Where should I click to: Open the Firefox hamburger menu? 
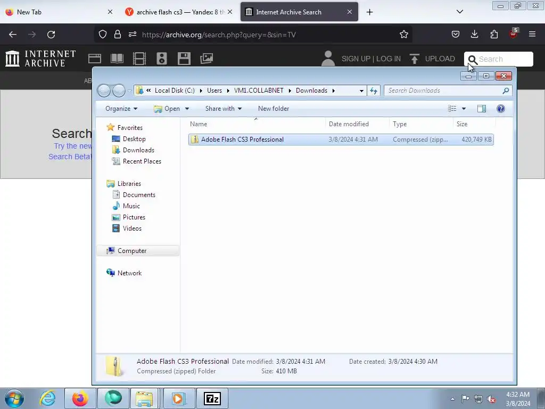click(x=532, y=34)
